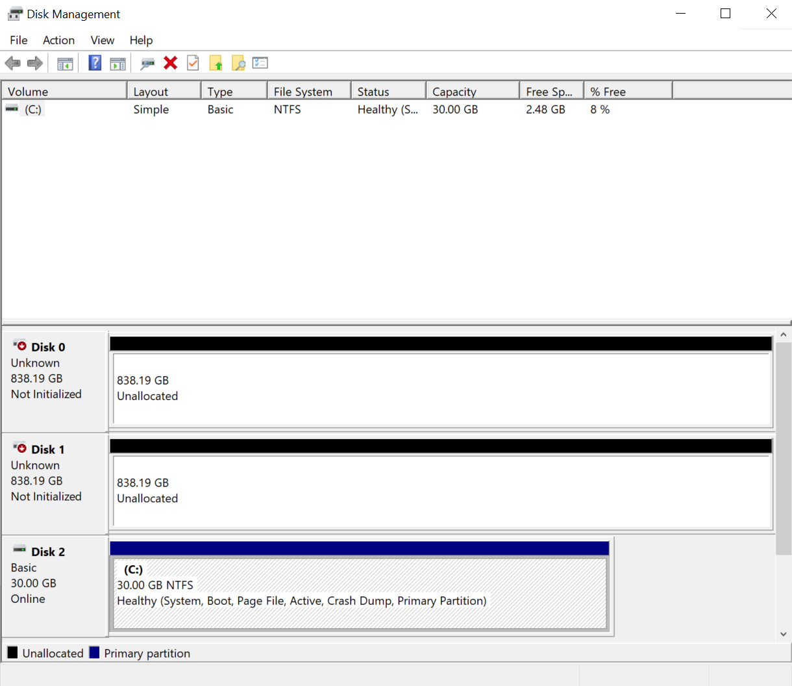This screenshot has height=686, width=792.
Task: Toggle the Show/Hide Action Pane icon
Action: [118, 63]
